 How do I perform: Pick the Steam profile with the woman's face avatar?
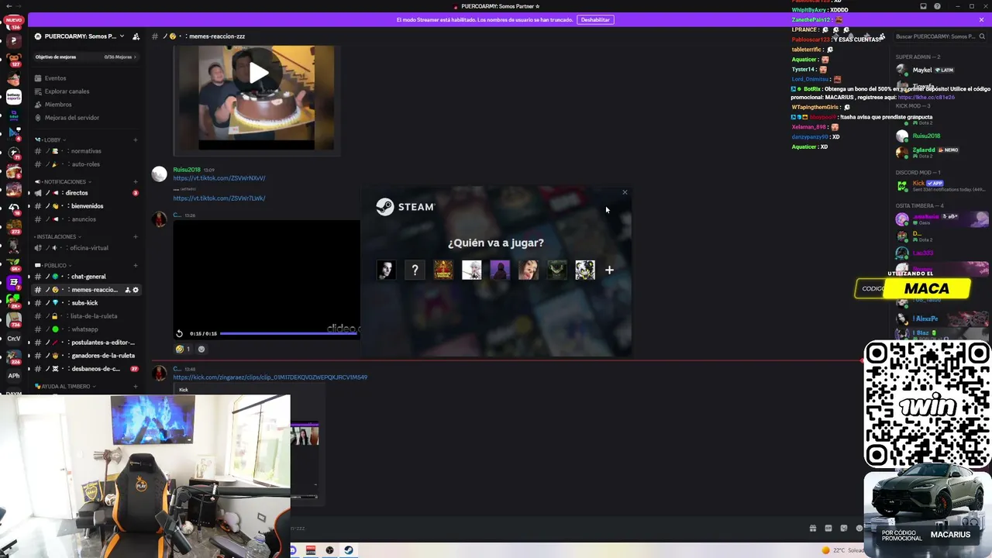529,270
